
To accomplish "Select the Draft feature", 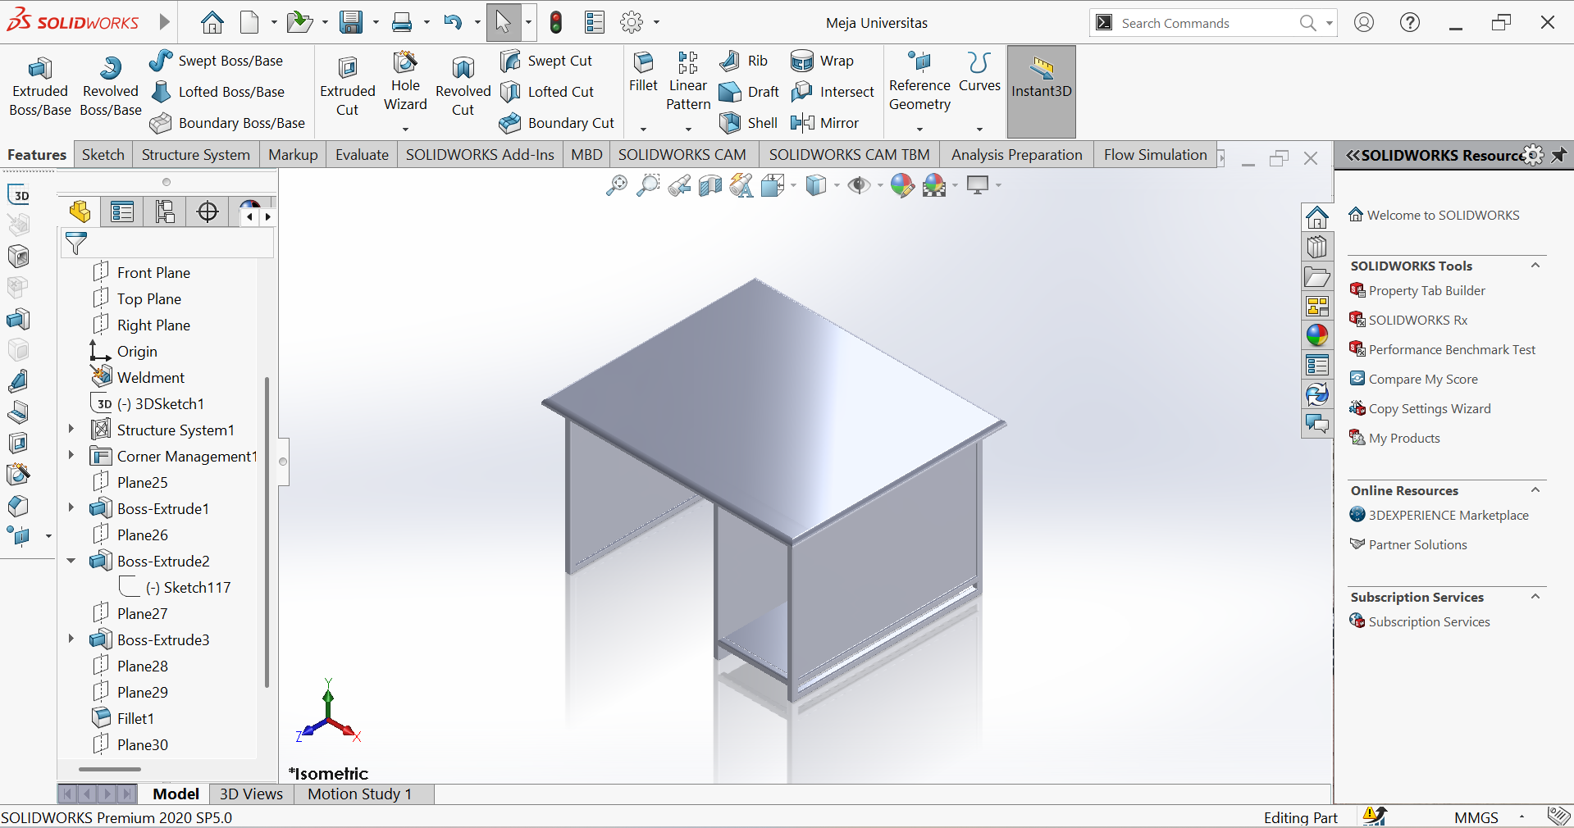I will tap(749, 92).
